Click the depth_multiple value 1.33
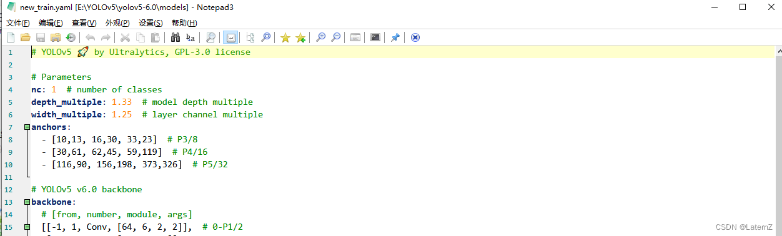 point(121,102)
